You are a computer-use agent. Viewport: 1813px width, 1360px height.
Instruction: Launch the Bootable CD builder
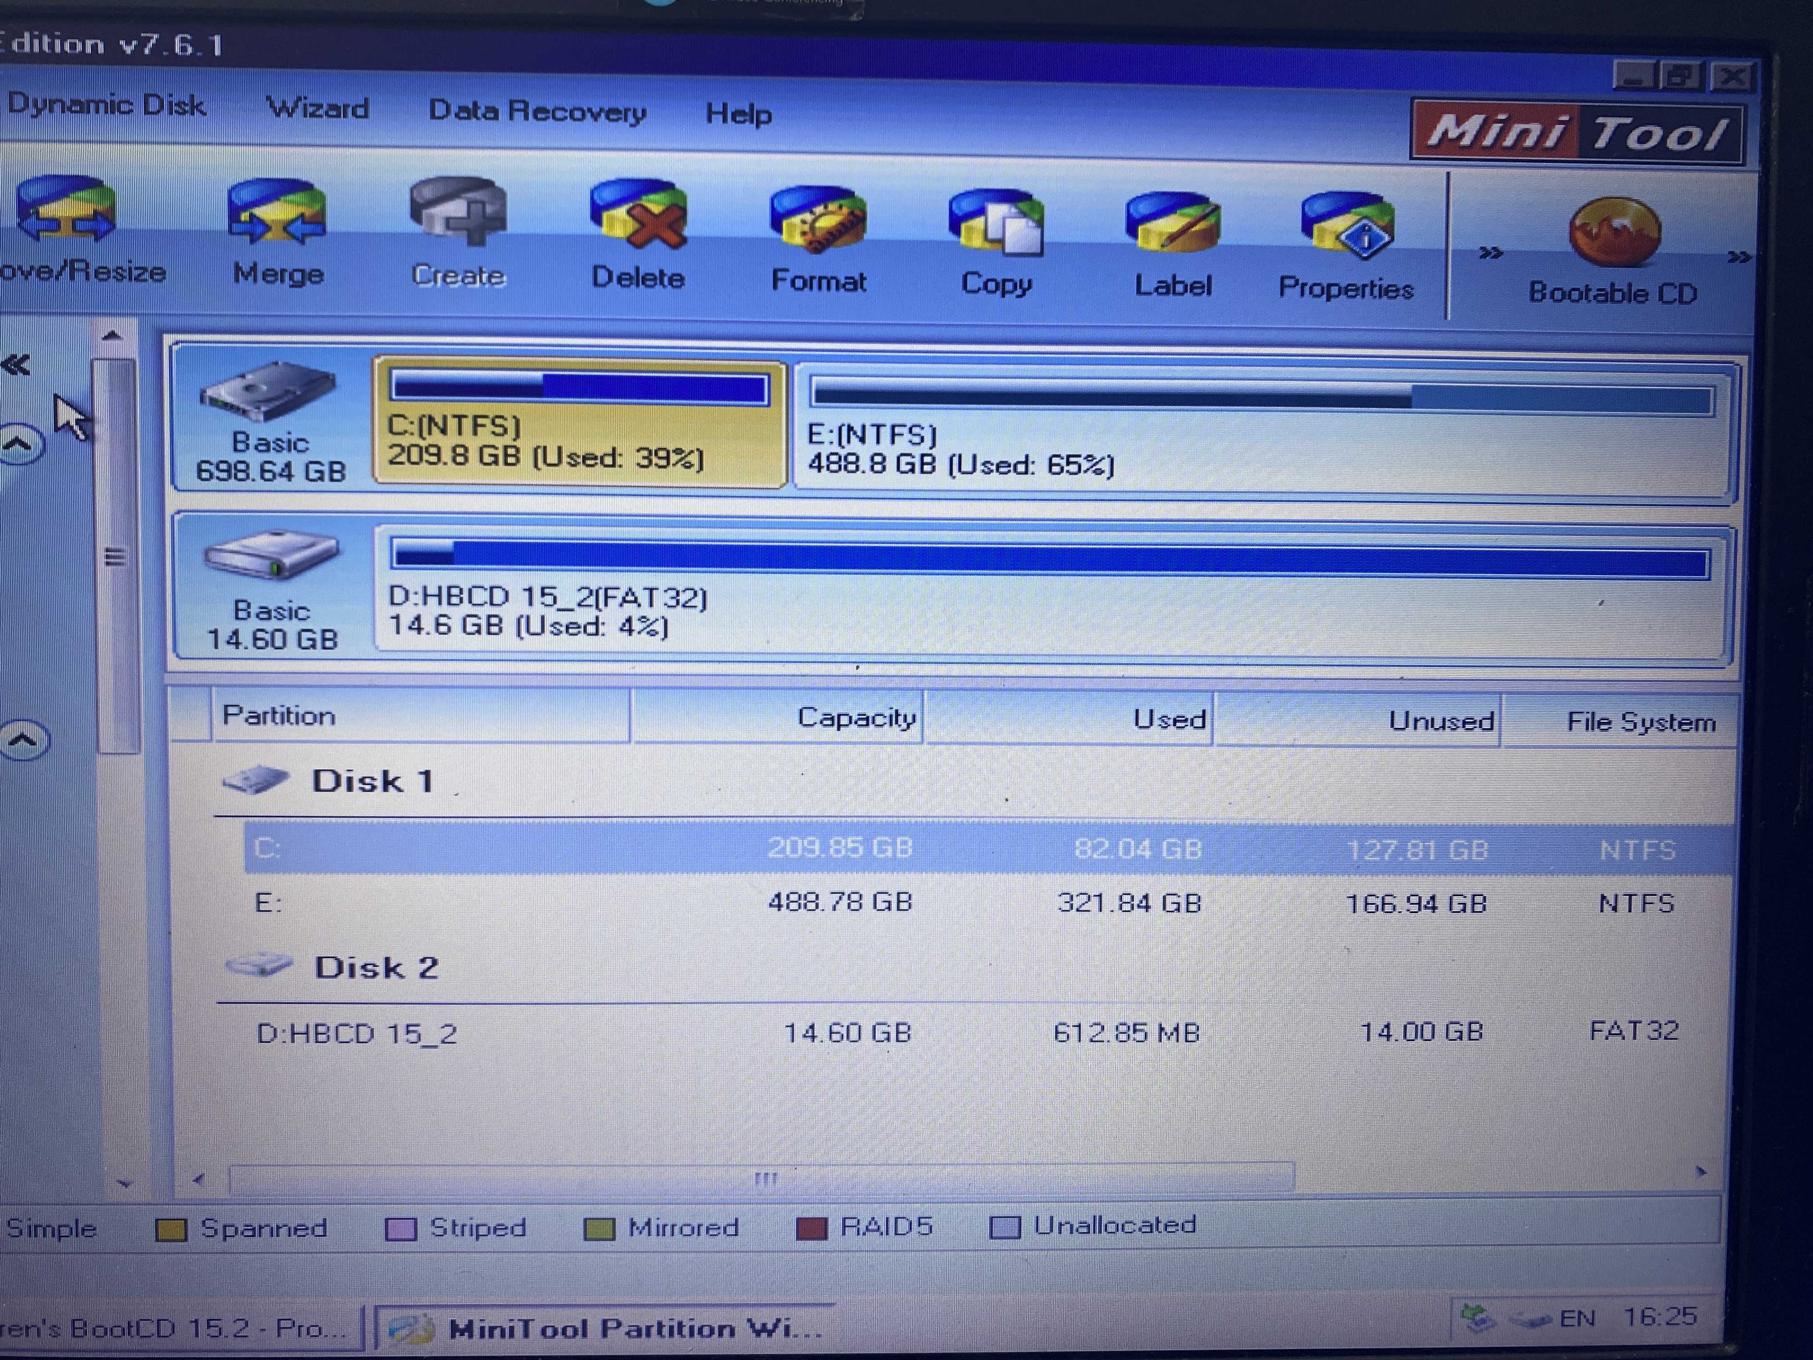pos(1613,252)
